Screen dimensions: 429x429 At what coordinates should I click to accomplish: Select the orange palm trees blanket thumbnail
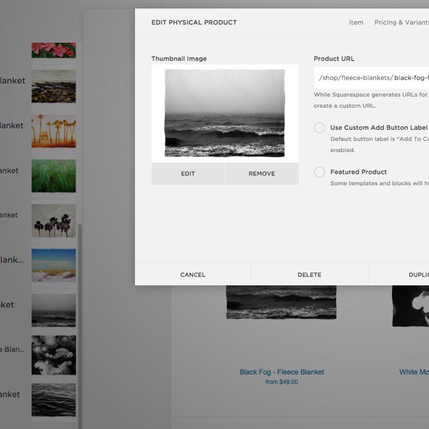point(54,131)
